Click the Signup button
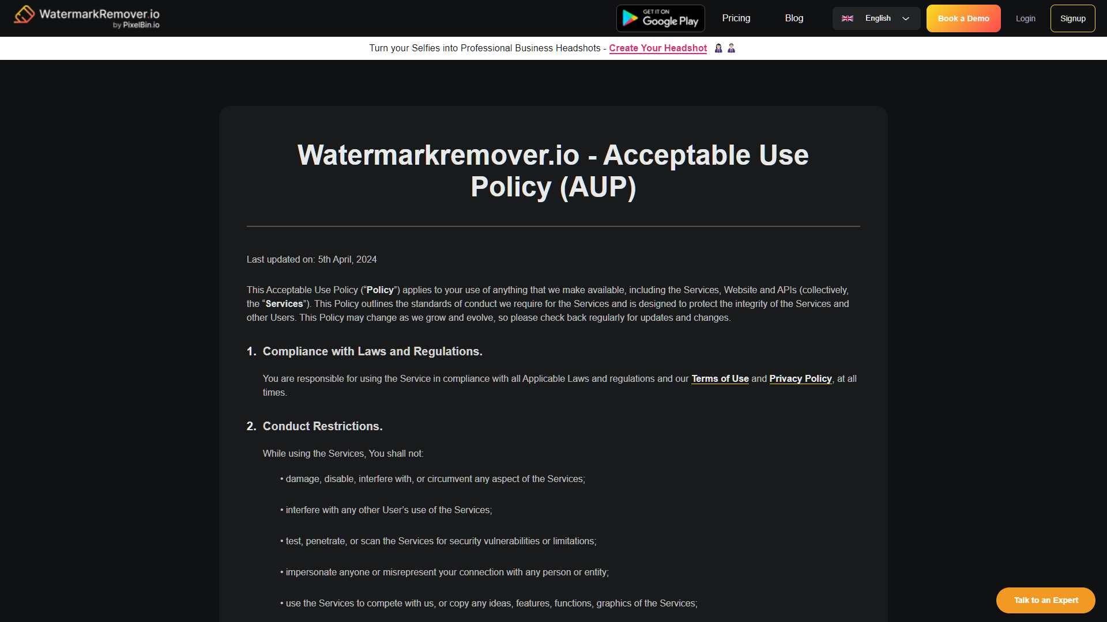Viewport: 1107px width, 622px height. (1072, 18)
